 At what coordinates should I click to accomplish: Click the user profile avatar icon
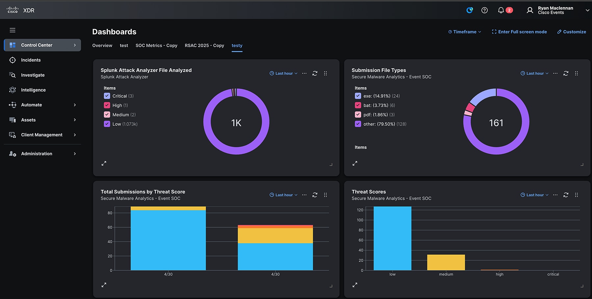point(530,10)
